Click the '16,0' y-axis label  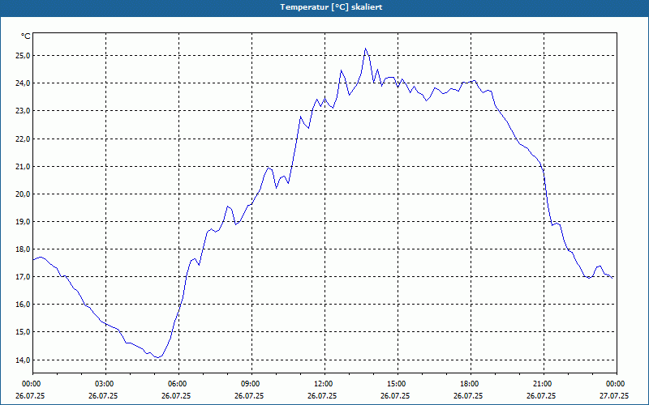point(21,305)
